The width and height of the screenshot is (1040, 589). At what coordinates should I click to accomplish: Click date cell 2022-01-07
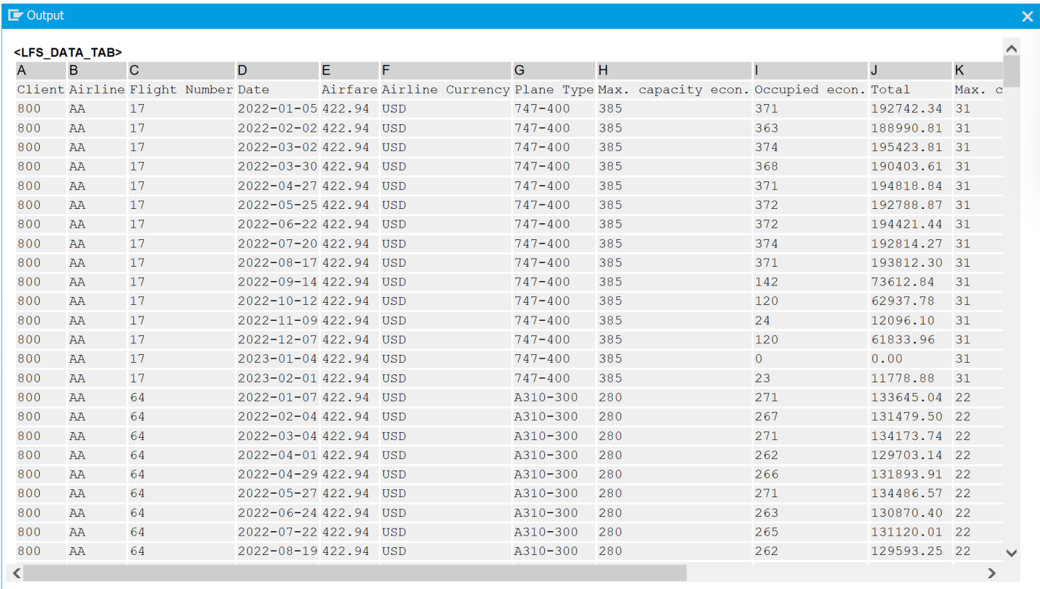coord(278,397)
